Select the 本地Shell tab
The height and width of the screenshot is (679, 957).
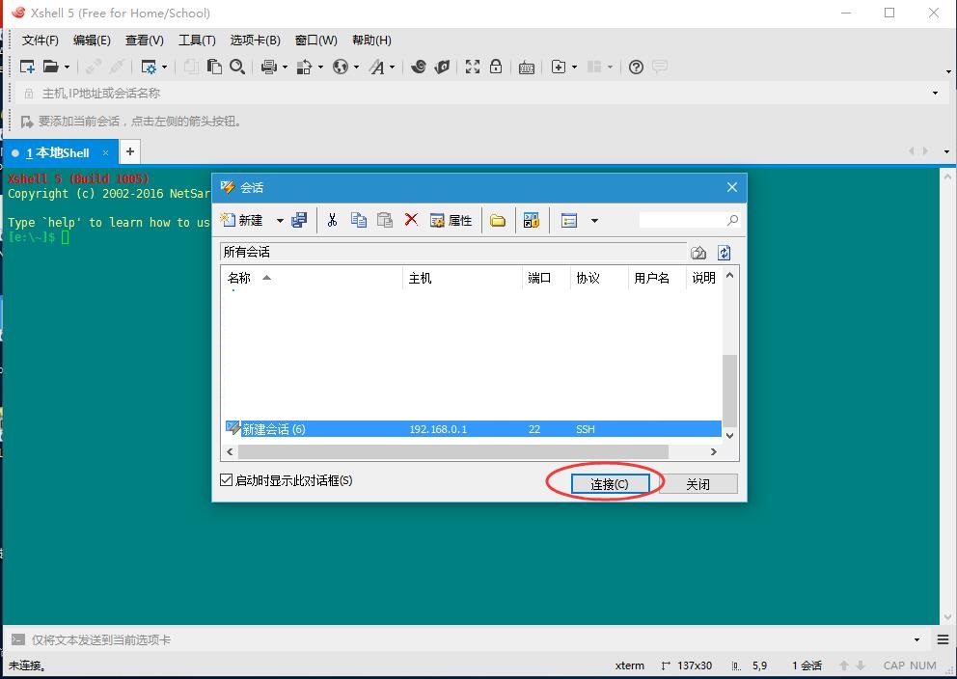pos(59,152)
